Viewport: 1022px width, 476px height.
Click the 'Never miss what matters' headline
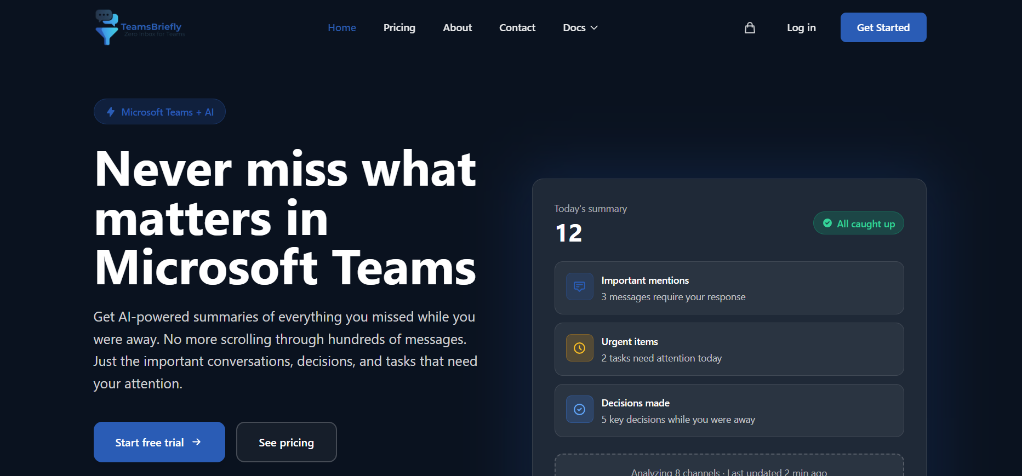286,218
